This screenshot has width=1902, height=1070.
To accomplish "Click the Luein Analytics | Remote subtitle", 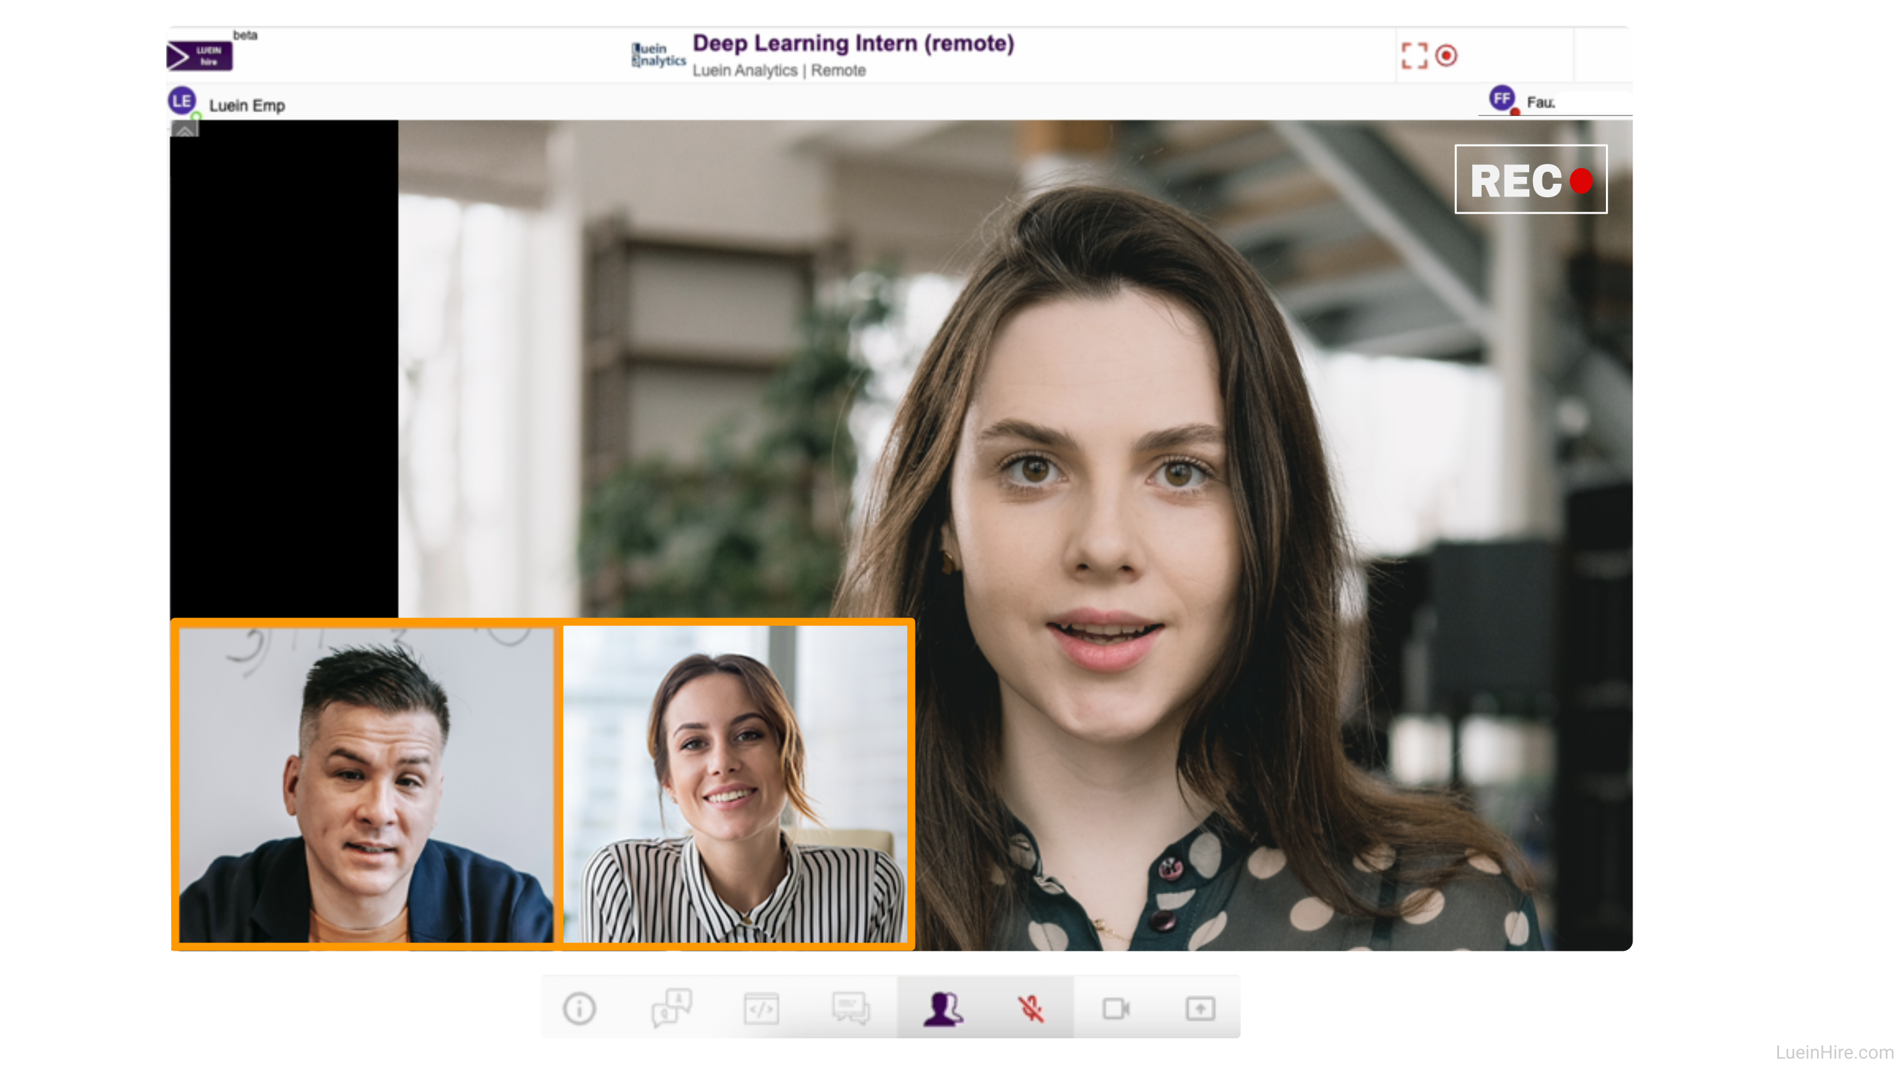I will coord(778,71).
